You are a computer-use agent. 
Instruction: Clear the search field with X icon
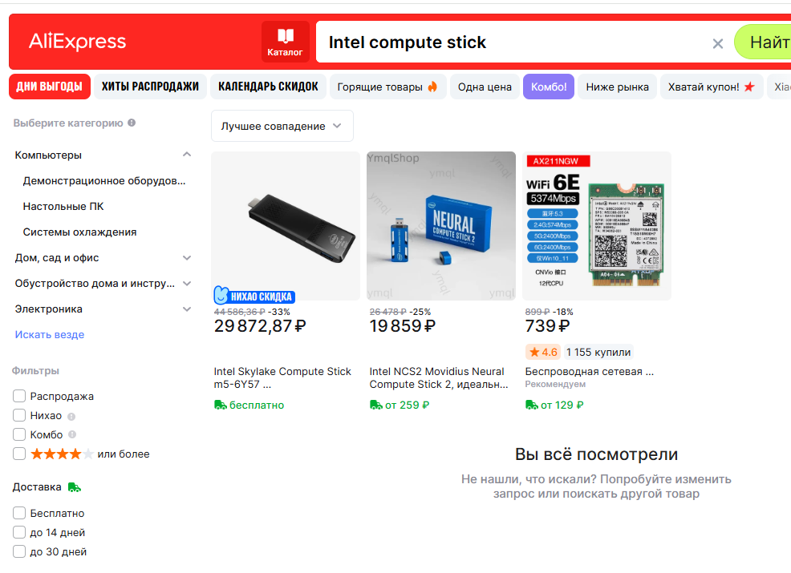click(718, 43)
